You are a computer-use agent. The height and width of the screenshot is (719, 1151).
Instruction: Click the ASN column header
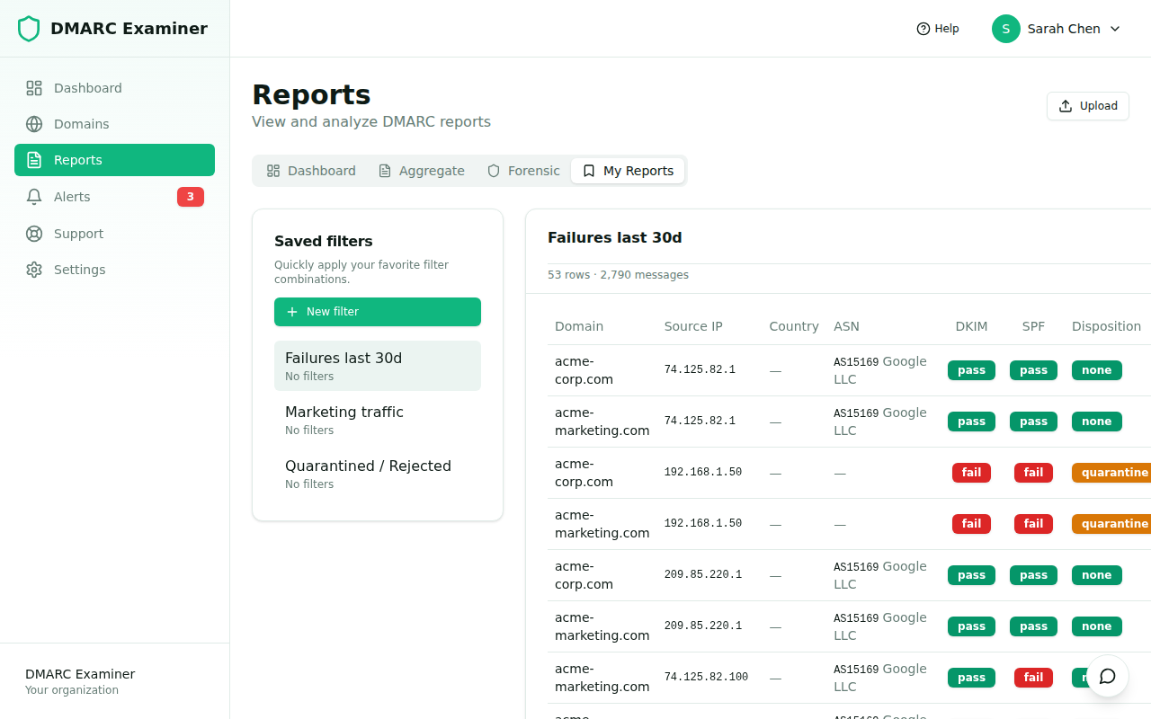pos(846,326)
